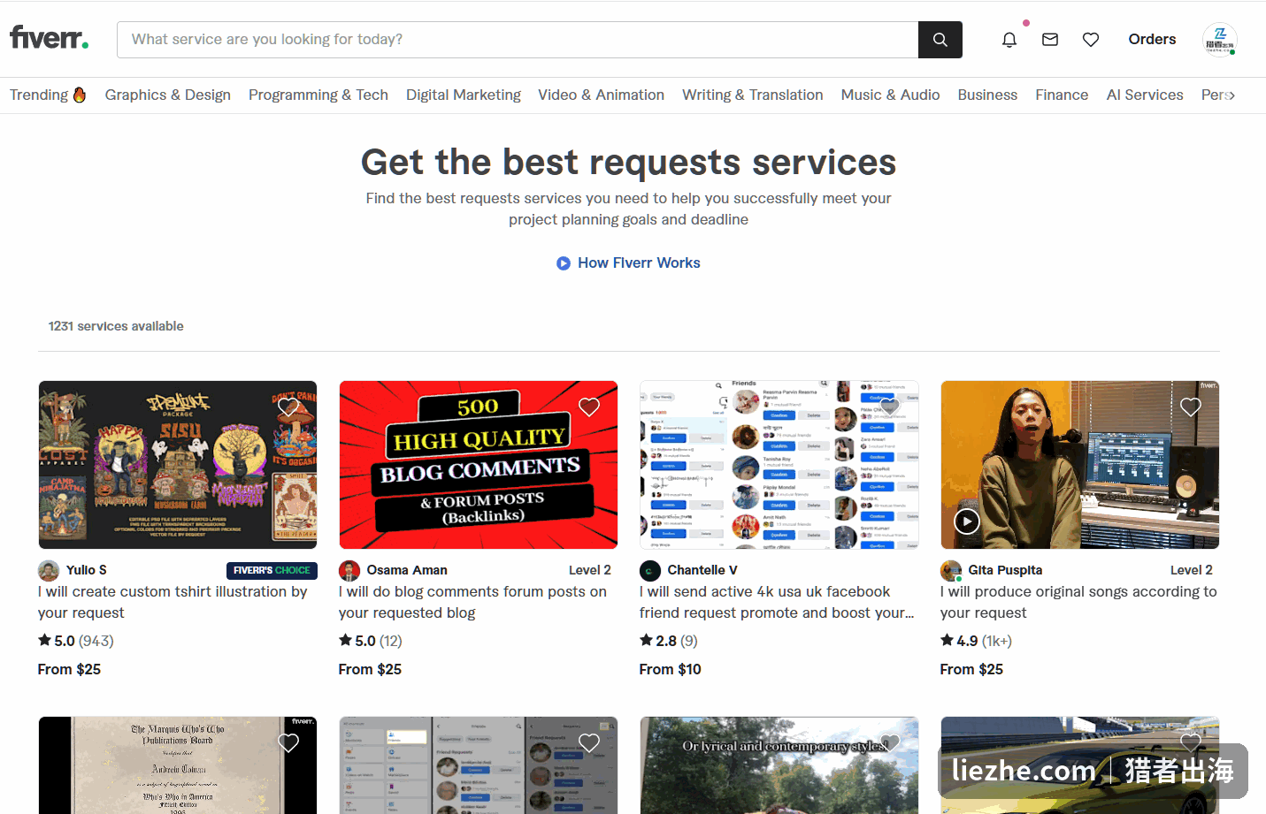Open the notifications bell
Viewport: 1266px width, 814px height.
pos(1009,40)
